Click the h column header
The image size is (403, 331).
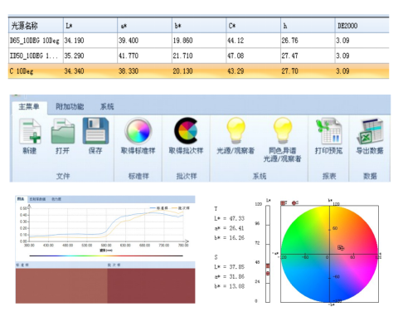[308, 26]
